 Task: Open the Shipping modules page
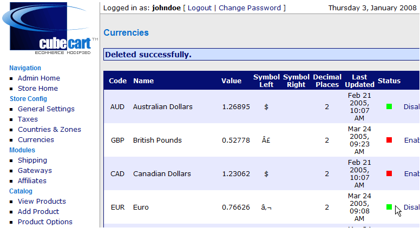pos(32,160)
